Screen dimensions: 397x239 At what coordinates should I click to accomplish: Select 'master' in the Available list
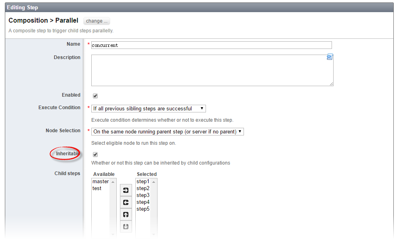click(101, 182)
